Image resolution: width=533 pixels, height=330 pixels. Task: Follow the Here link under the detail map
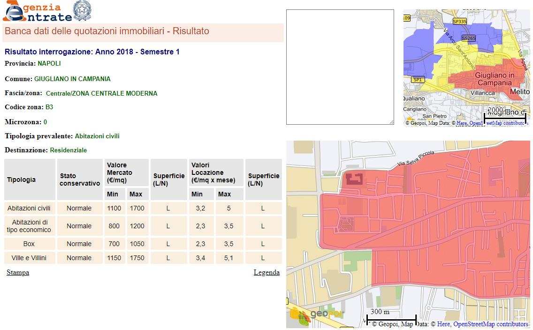point(444,324)
